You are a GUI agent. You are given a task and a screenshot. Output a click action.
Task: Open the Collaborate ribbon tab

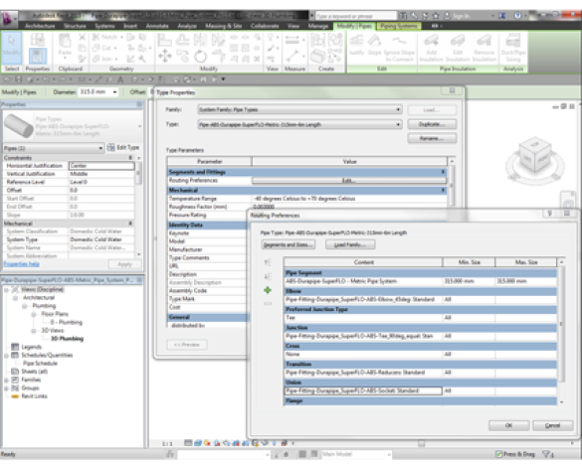click(x=265, y=26)
